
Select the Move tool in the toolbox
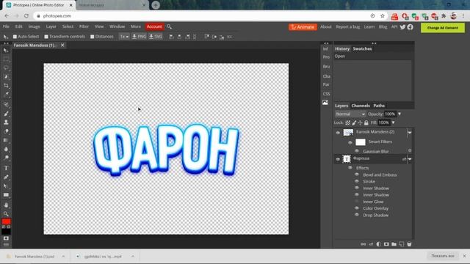point(6,51)
